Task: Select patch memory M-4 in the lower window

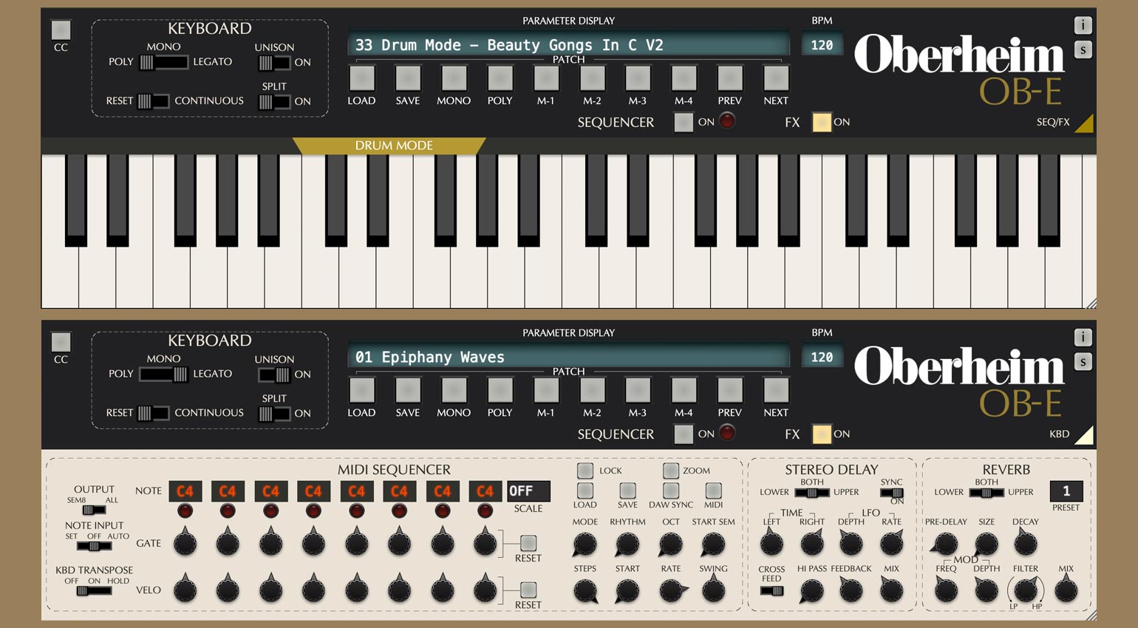Action: click(x=684, y=390)
